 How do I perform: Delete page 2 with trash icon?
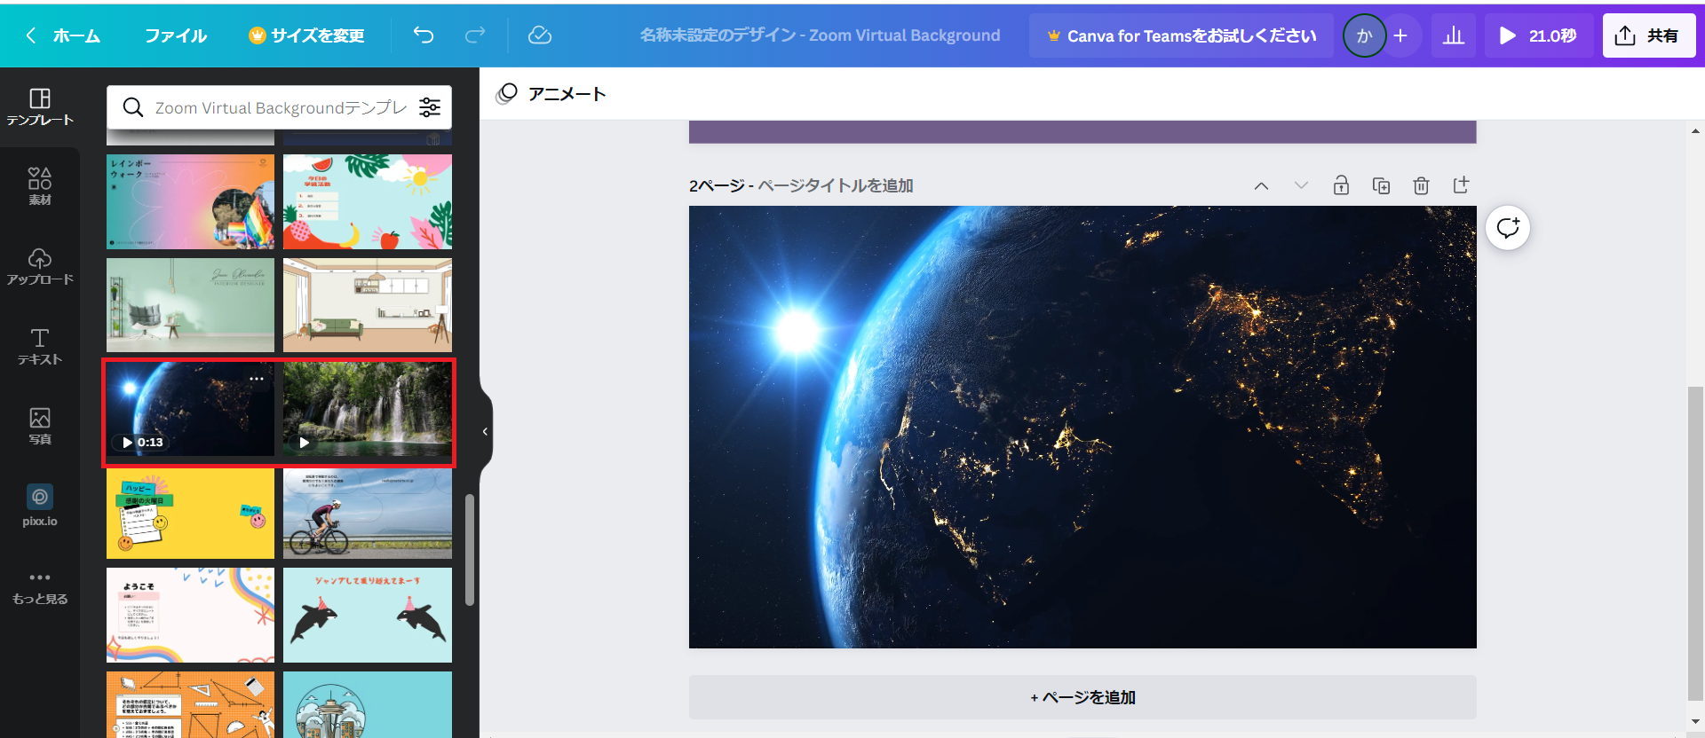tap(1421, 185)
